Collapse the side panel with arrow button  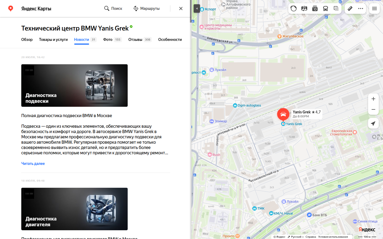(x=197, y=8)
